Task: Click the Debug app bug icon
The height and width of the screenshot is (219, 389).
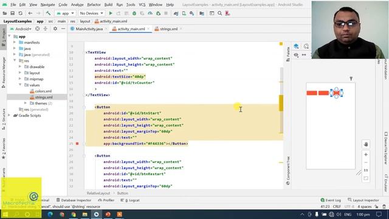Action: tap(134, 13)
